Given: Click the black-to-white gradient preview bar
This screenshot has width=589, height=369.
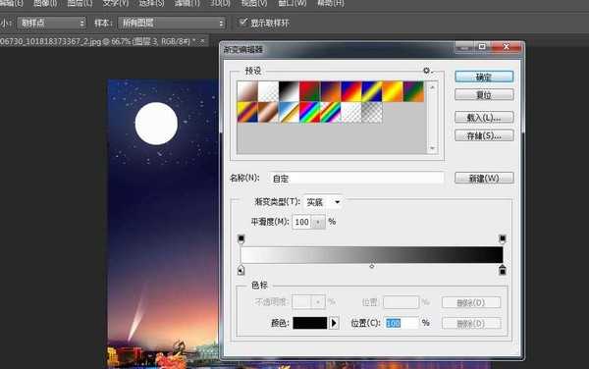Looking at the screenshot, I should point(372,255).
